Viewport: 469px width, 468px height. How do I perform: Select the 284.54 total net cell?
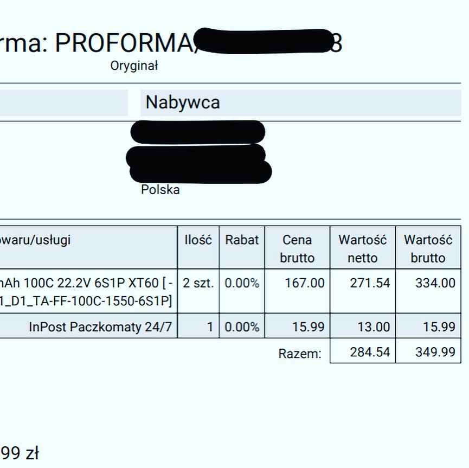tap(370, 352)
